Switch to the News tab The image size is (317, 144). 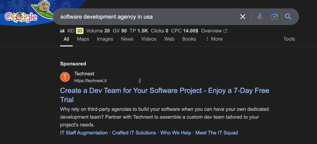127,39
